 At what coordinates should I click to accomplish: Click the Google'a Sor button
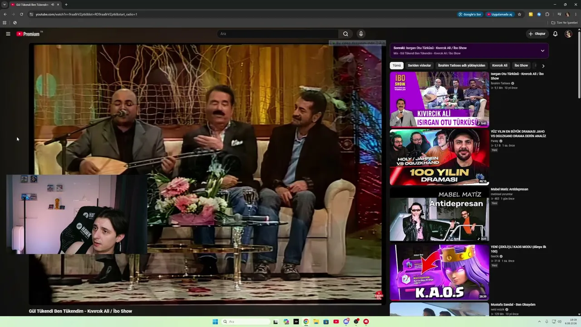click(x=470, y=14)
